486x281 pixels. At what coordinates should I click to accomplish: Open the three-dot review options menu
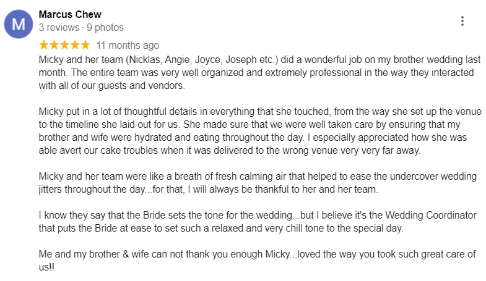click(462, 21)
